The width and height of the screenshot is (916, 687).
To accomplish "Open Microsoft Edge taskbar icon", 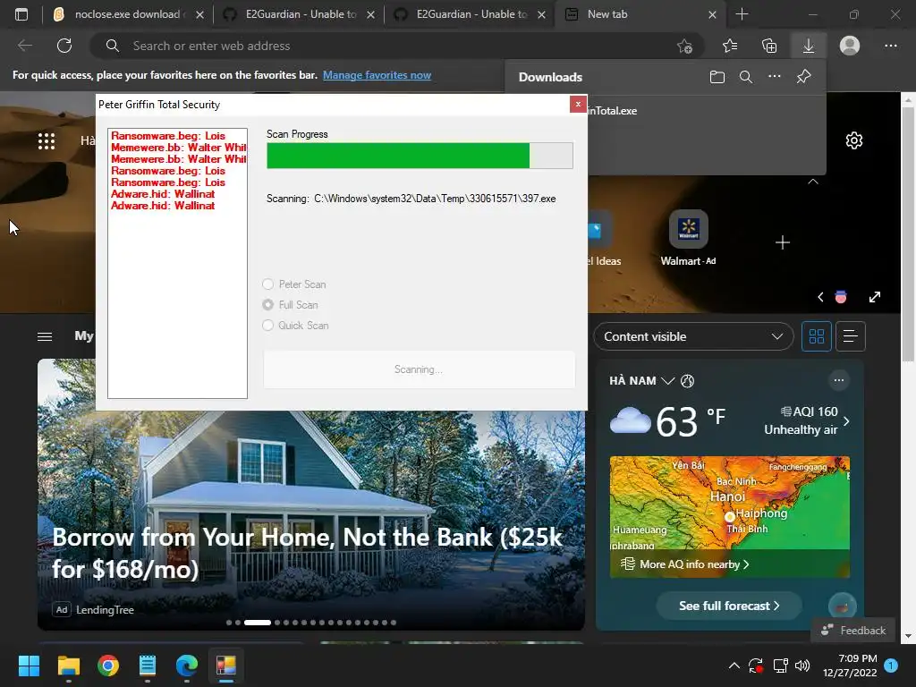I will (187, 666).
